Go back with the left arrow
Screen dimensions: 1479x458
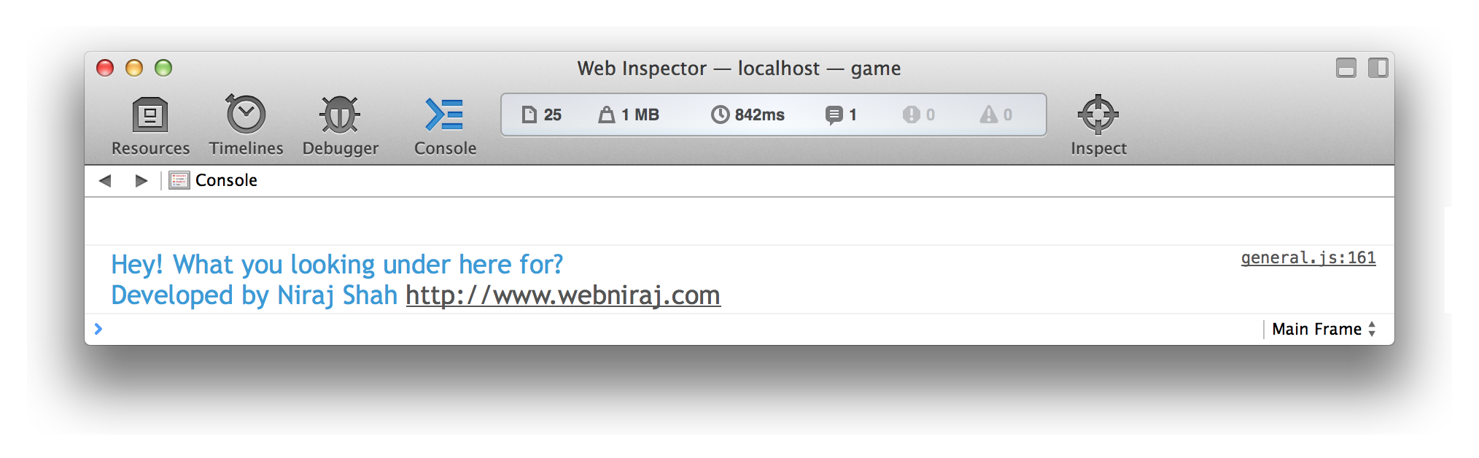click(x=105, y=180)
